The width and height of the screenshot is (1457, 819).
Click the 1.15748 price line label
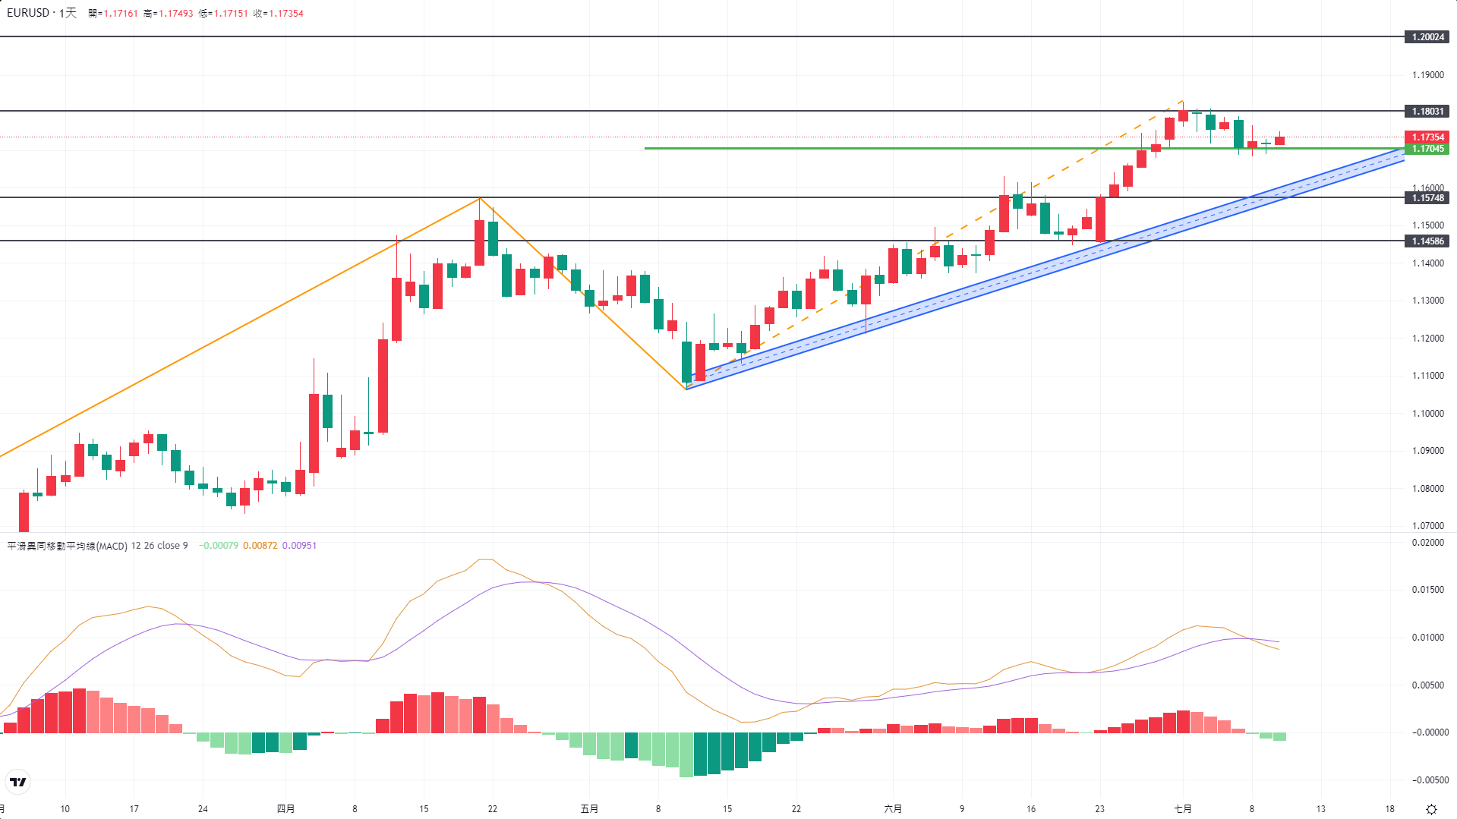[x=1427, y=198]
